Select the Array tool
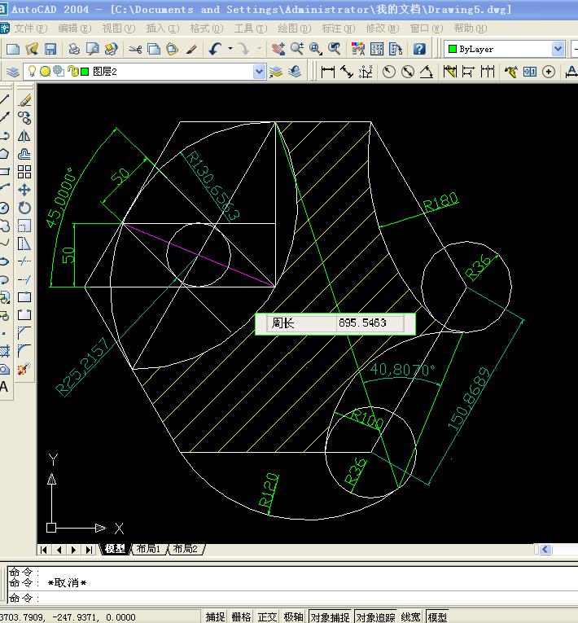 (24, 172)
